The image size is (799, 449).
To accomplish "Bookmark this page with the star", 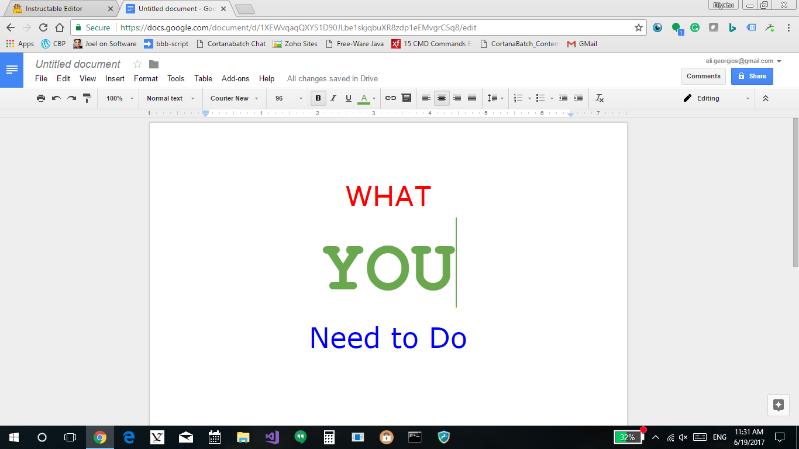I will point(639,27).
